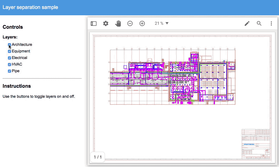Open the search magnifier
Image resolution: width=279 pixels, height=167 pixels.
259,23
